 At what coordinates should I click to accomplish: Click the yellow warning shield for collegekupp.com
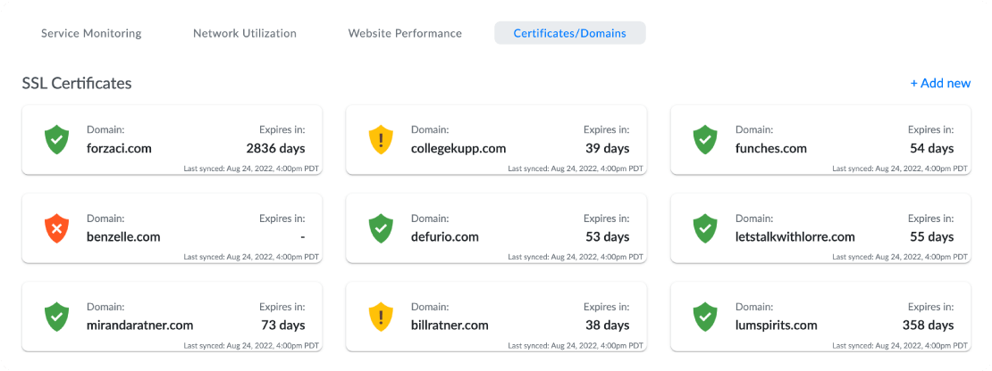[381, 140]
